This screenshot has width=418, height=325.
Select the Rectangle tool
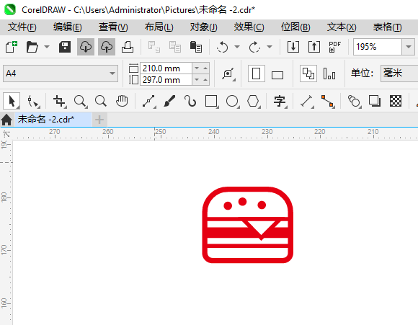212,101
